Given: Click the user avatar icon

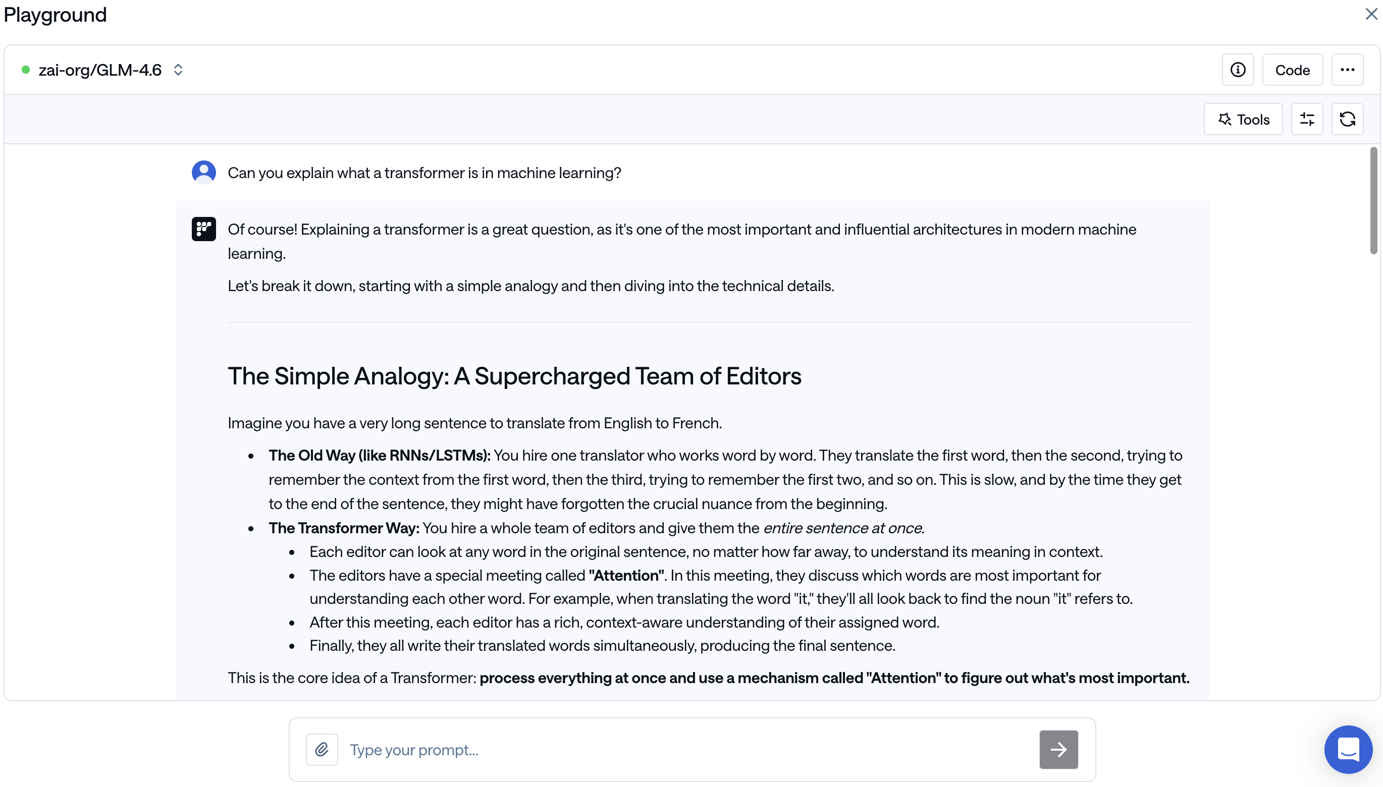Looking at the screenshot, I should (x=204, y=173).
